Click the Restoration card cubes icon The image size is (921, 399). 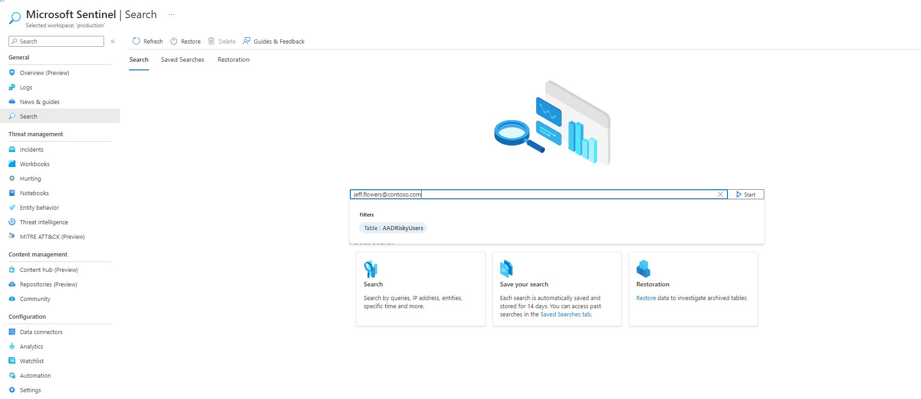pos(643,269)
